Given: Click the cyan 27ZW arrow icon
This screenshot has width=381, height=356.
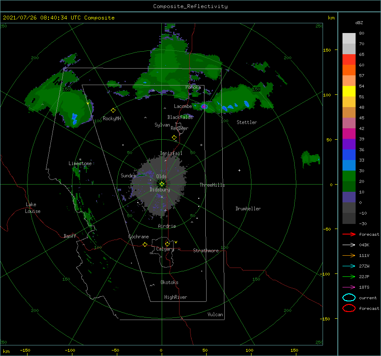Looking at the screenshot, I should click(x=349, y=266).
